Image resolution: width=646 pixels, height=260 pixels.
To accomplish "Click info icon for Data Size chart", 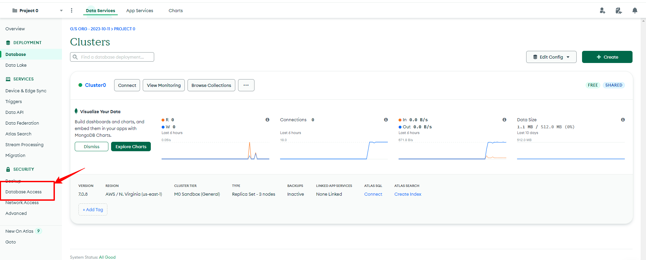I will click(x=623, y=120).
